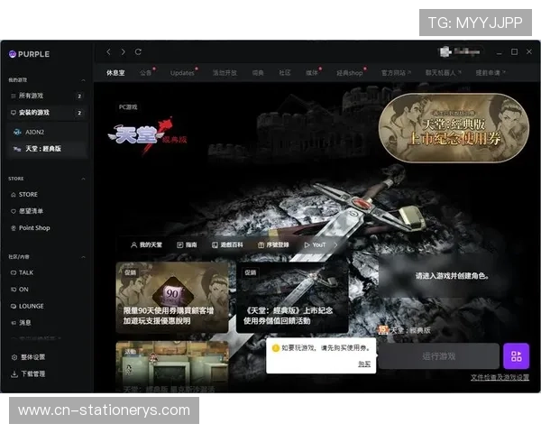Image resolution: width=541 pixels, height=433 pixels.
Task: Show more shortcuts with right chevron
Action: click(335, 244)
